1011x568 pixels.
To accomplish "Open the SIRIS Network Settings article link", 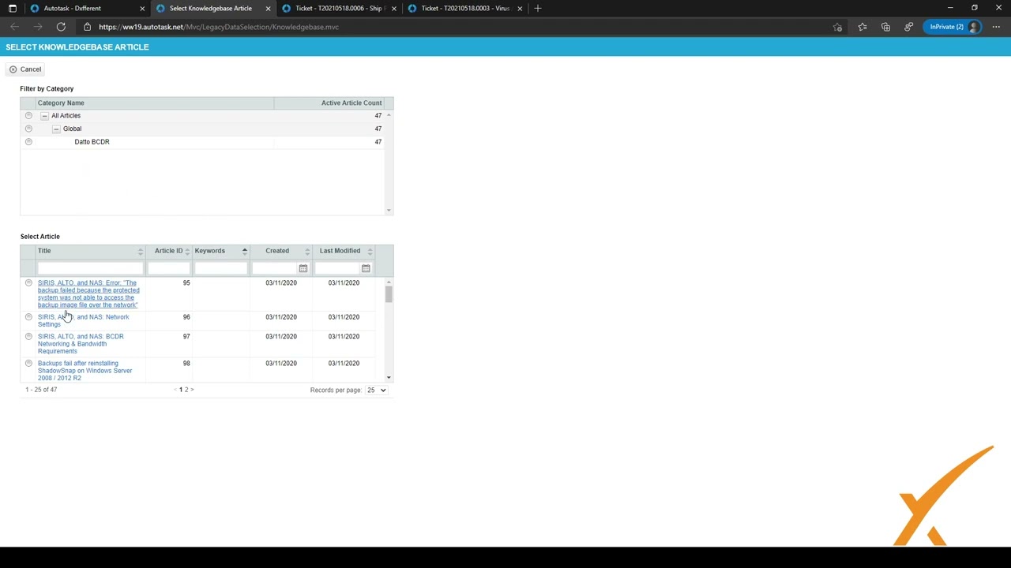I will [x=83, y=320].
